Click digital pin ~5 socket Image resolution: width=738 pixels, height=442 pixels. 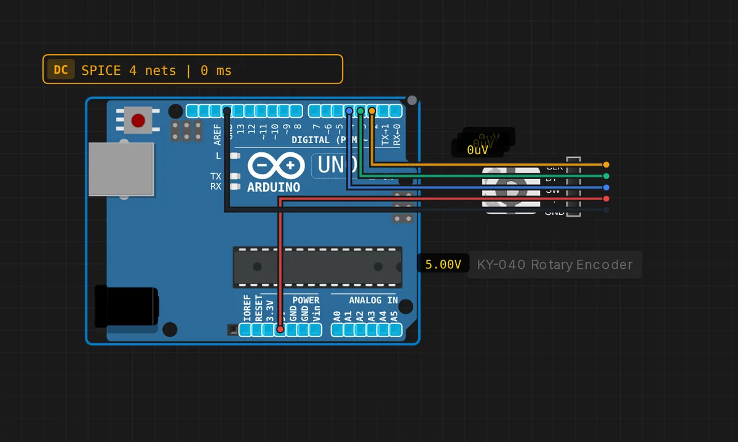pyautogui.click(x=338, y=111)
